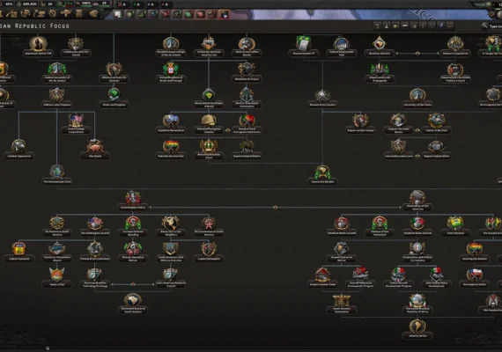Select University of São Paulo focus
This screenshot has height=352, width=502.
click(x=417, y=98)
